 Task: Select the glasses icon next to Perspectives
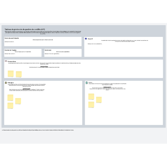[6, 61]
